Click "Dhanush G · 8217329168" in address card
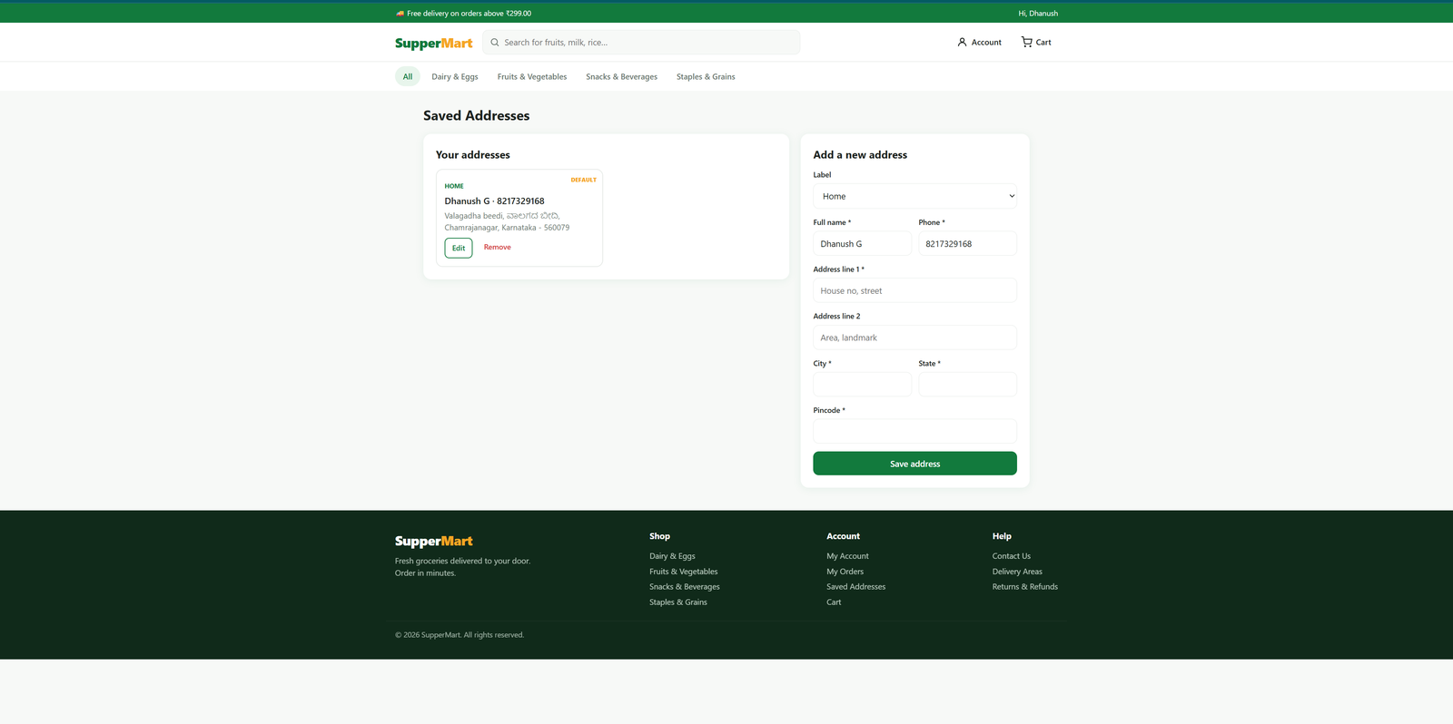This screenshot has width=1453, height=724. (x=494, y=201)
